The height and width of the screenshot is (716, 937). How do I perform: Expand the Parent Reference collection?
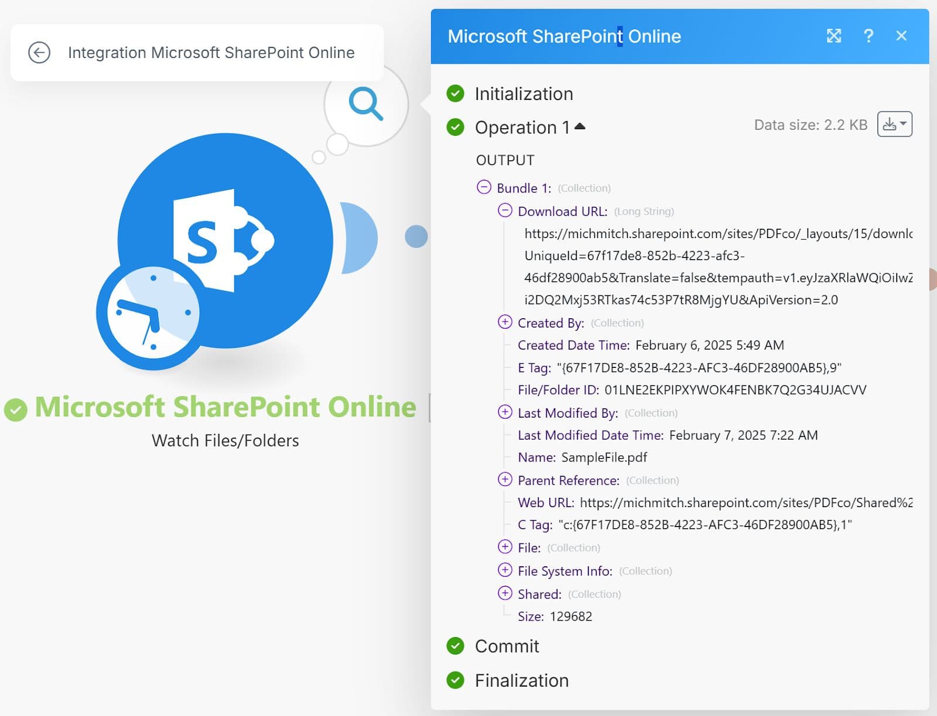point(505,480)
